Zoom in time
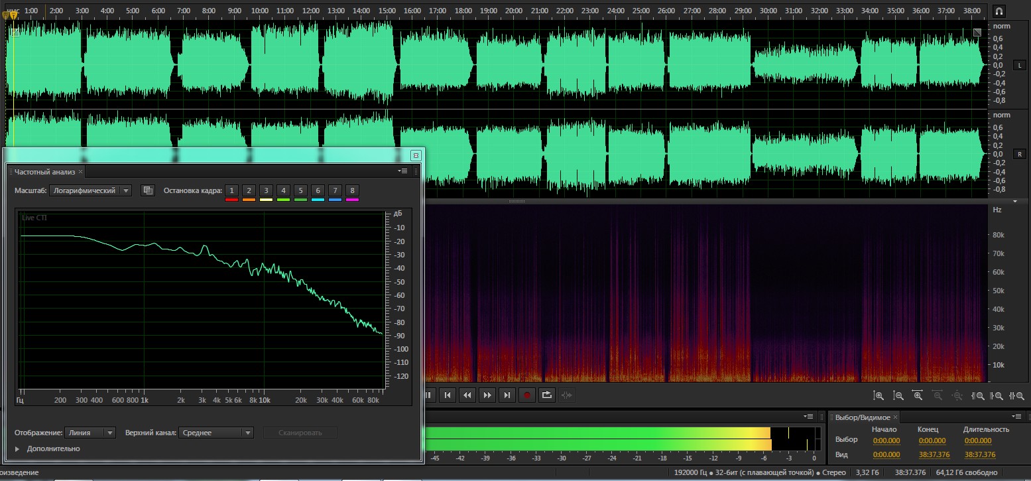 [918, 395]
